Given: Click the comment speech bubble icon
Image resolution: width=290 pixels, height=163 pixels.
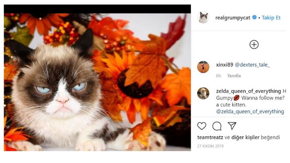Looking at the screenshot, I should [217, 126].
